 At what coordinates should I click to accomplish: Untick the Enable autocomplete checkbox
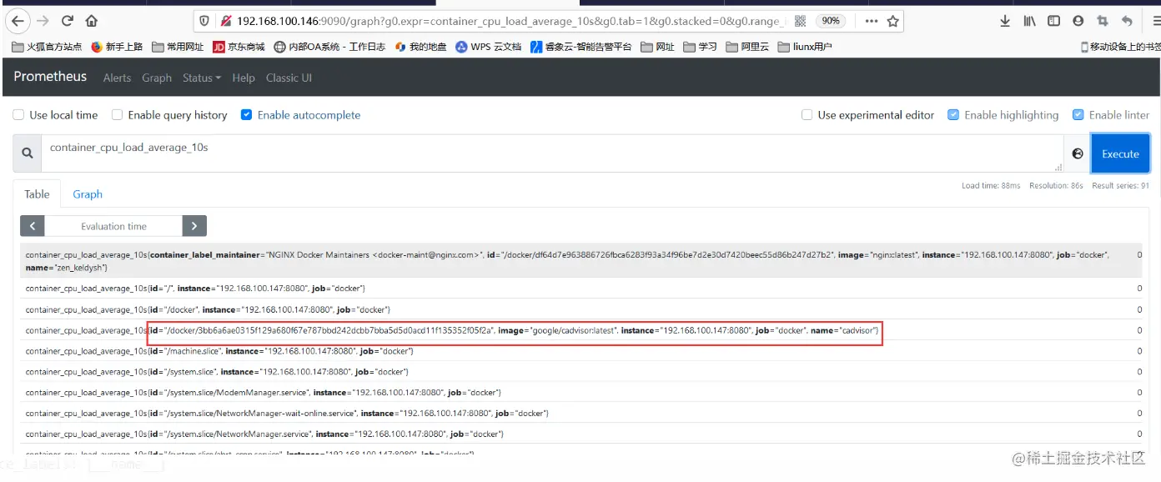coord(246,115)
